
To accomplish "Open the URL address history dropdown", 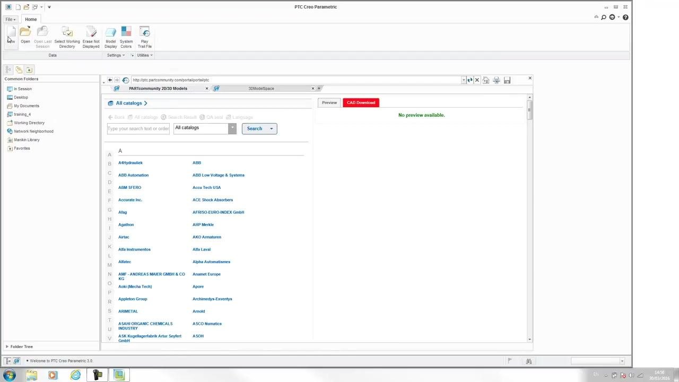I will (463, 80).
